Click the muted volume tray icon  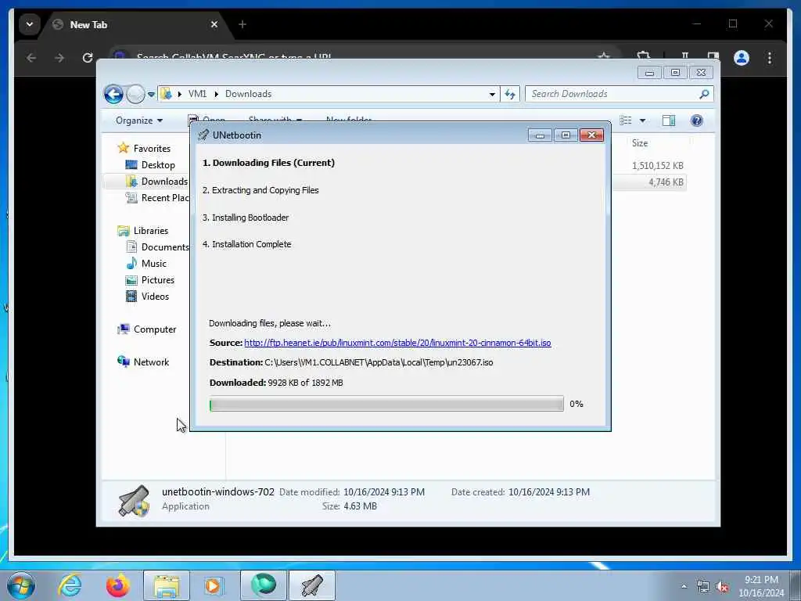point(722,587)
